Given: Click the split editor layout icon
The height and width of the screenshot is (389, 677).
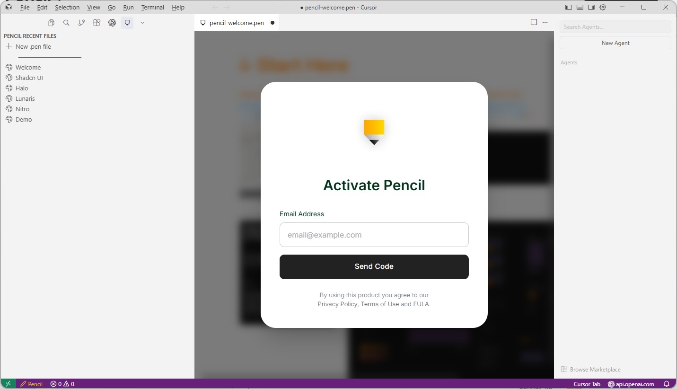Looking at the screenshot, I should [534, 22].
